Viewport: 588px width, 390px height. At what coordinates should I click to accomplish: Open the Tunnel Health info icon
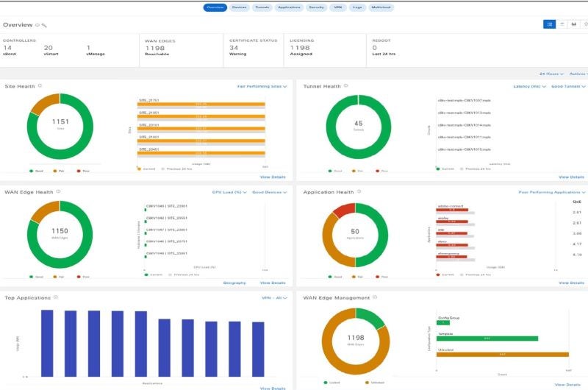[x=346, y=86]
